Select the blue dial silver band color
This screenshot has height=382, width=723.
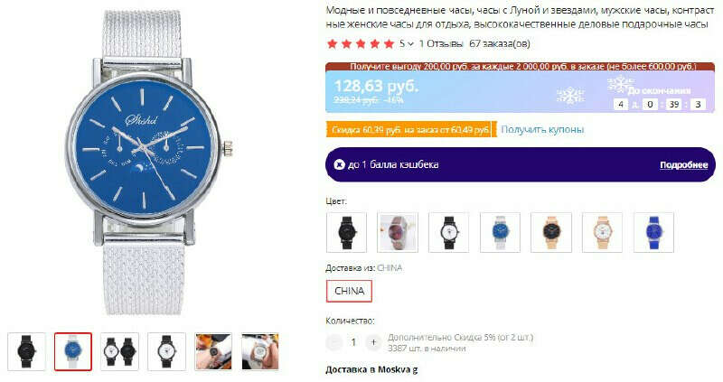(500, 232)
